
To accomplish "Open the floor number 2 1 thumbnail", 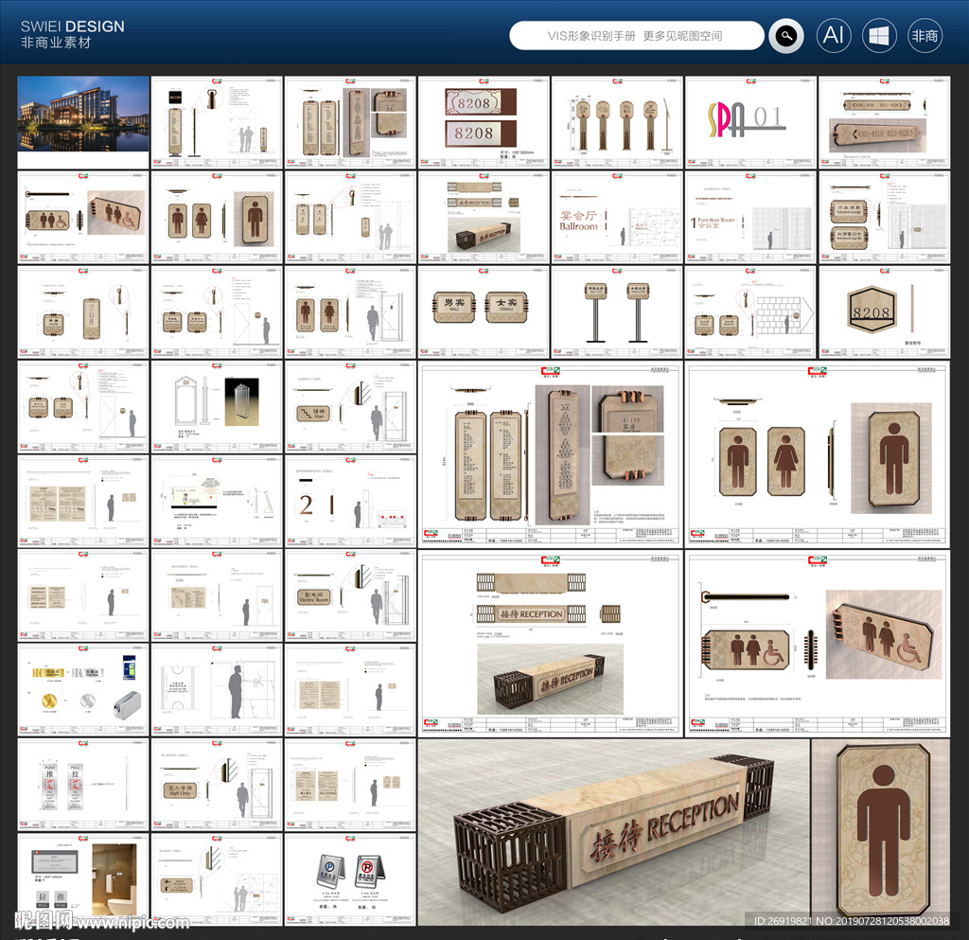I will (350, 502).
